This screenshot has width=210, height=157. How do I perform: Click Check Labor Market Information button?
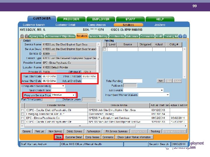click(x=134, y=137)
